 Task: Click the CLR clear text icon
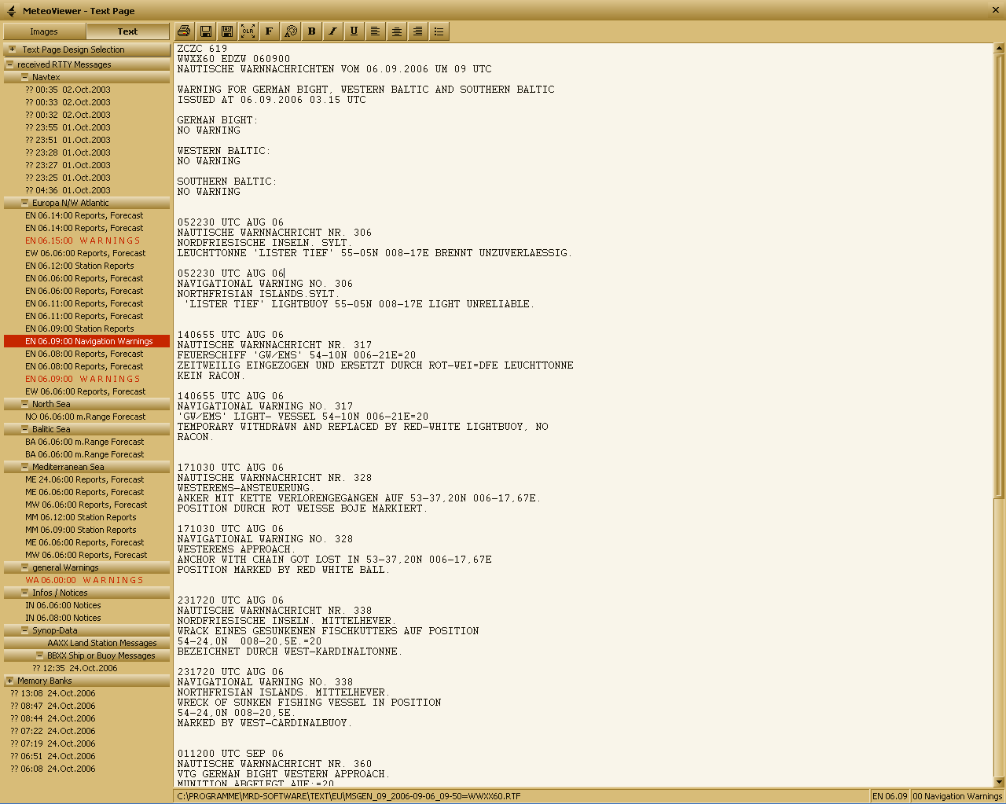248,31
